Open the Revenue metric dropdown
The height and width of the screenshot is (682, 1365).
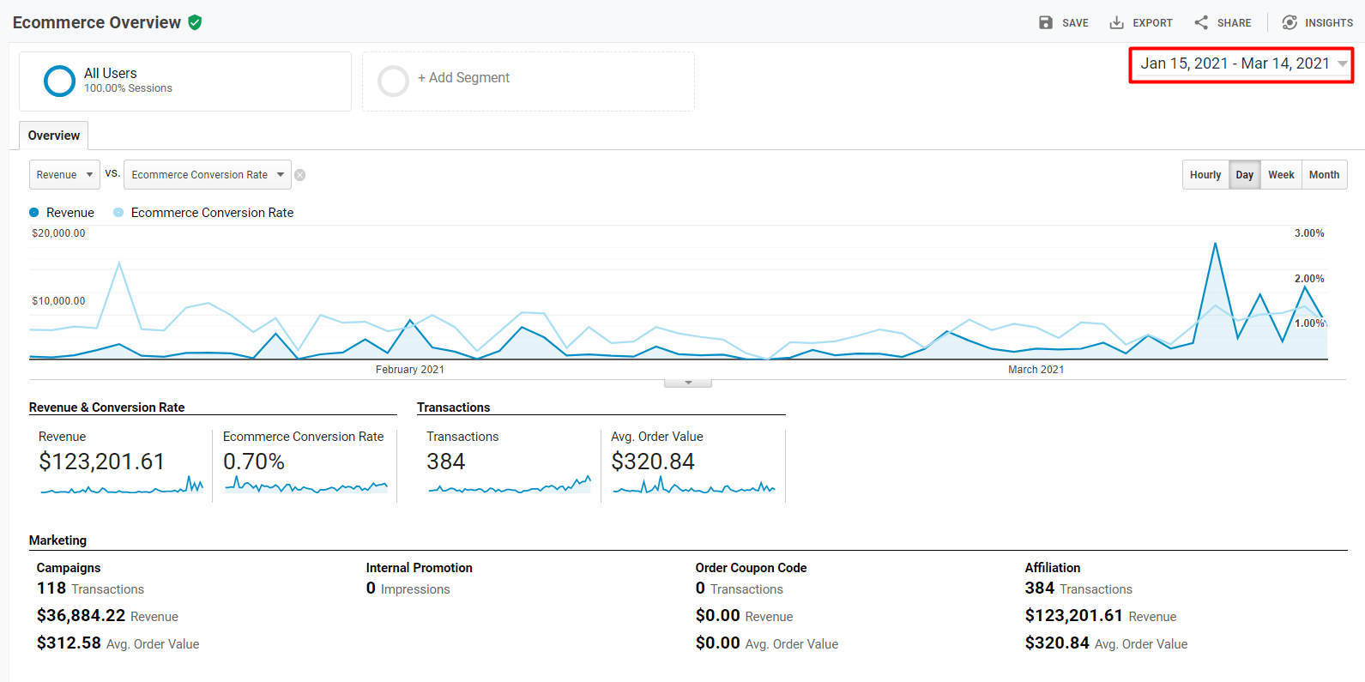pyautogui.click(x=64, y=175)
